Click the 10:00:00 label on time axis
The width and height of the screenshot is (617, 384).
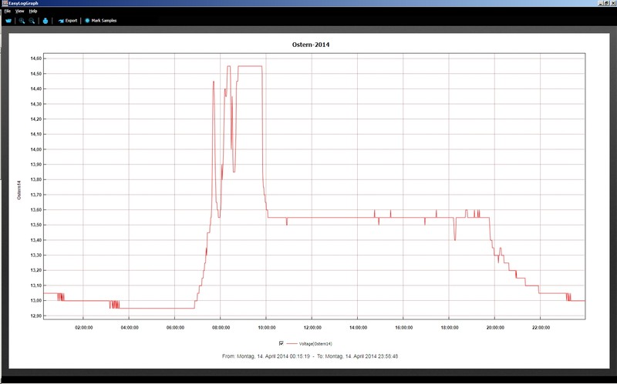266,326
